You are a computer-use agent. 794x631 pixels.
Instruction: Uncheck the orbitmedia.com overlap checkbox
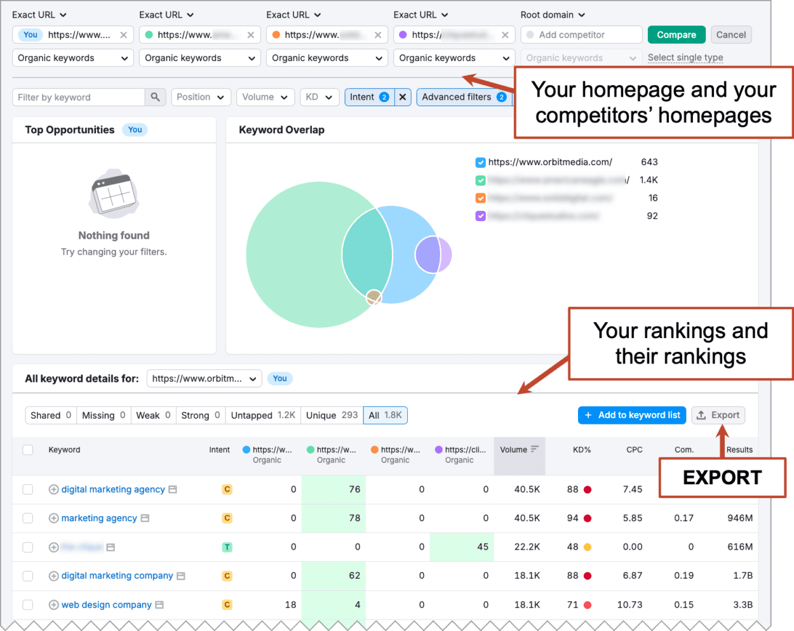(481, 163)
